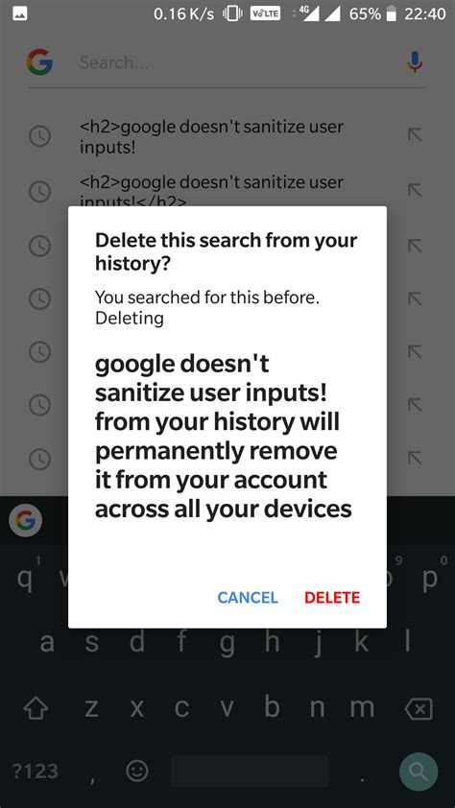Tap the keyboard search magnifier key
The width and height of the screenshot is (455, 808).
click(x=419, y=772)
